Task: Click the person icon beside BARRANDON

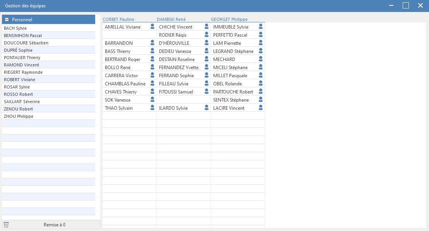Action: 152,42
